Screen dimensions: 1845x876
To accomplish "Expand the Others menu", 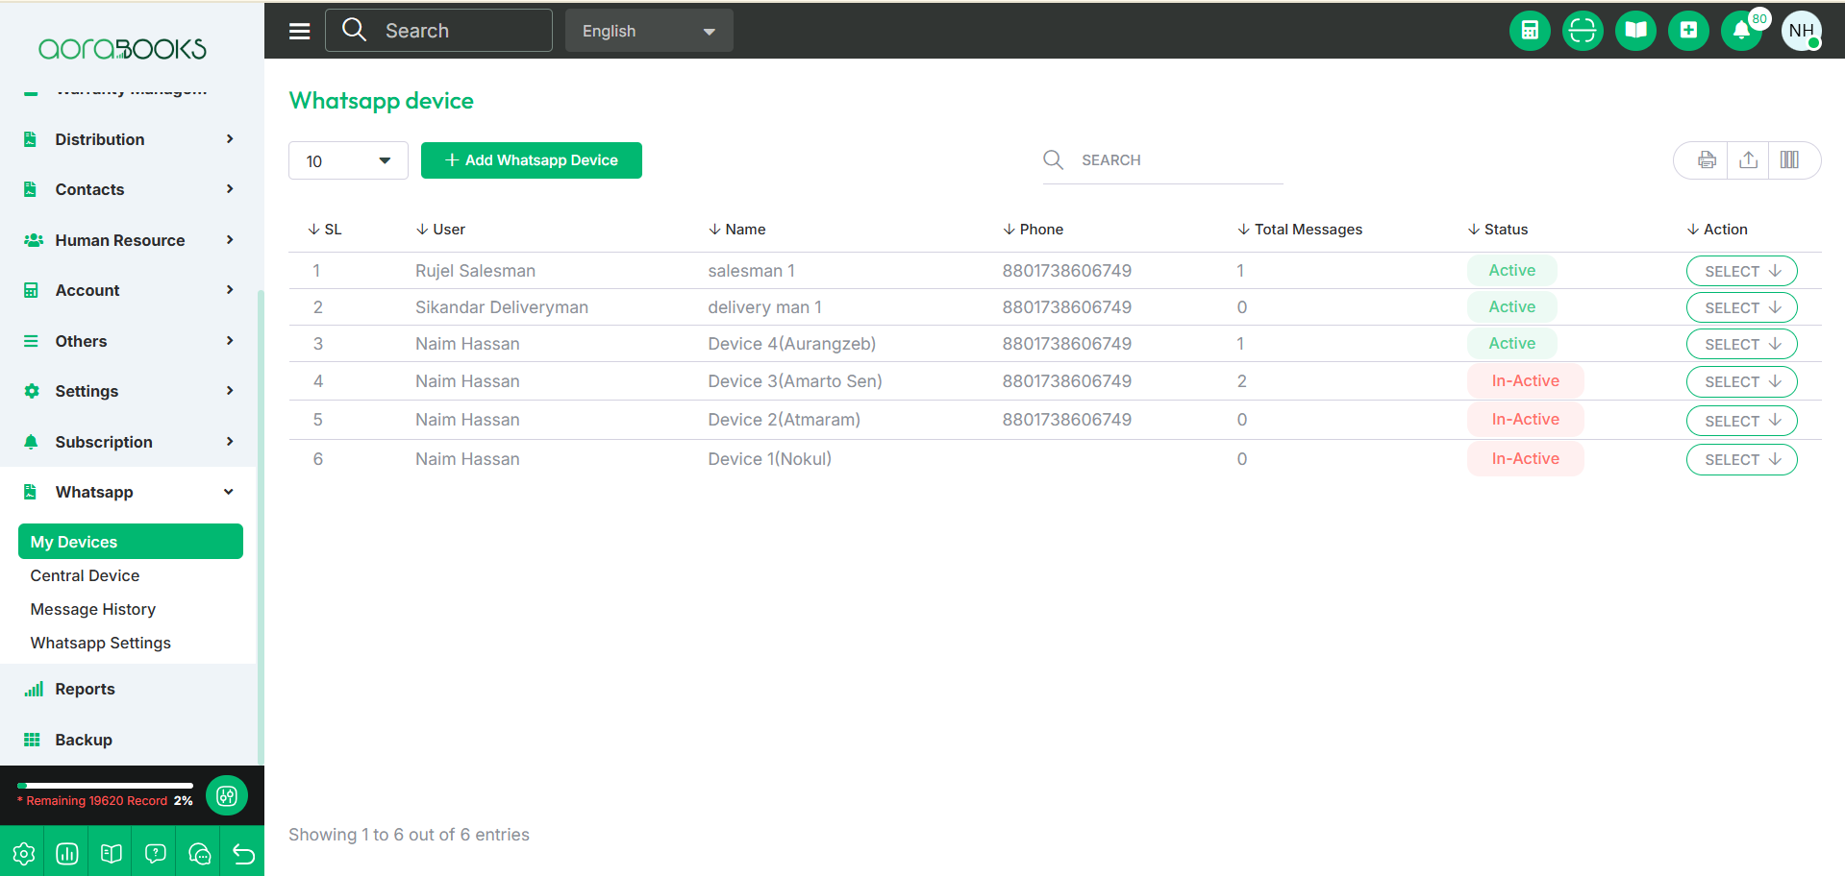I will 130,341.
